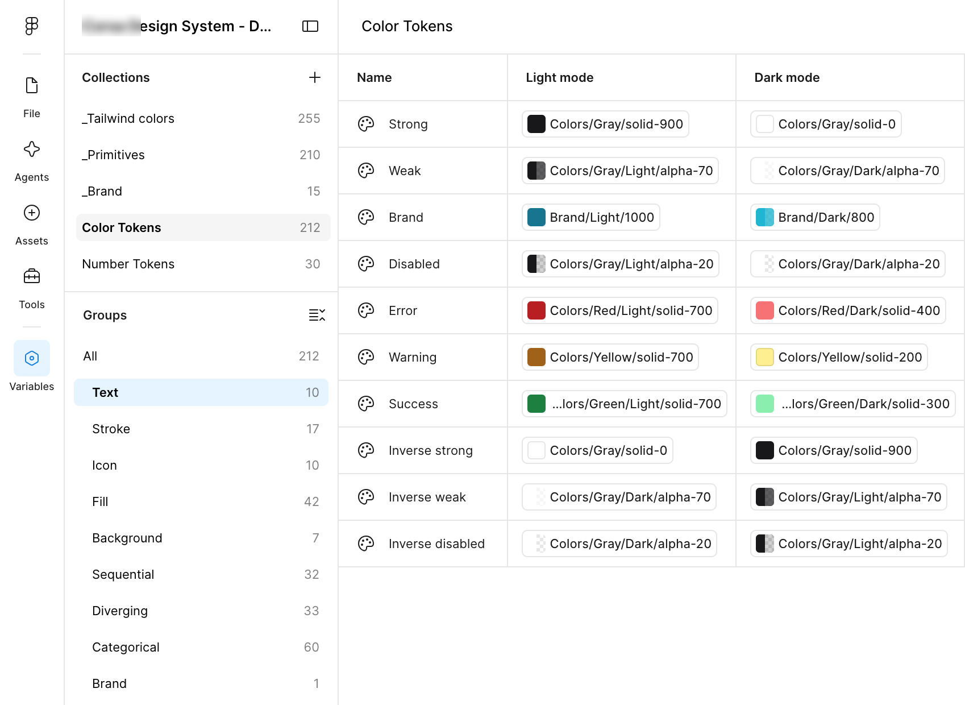Open the Number Tokens collection
The image size is (965, 705).
(x=202, y=264)
